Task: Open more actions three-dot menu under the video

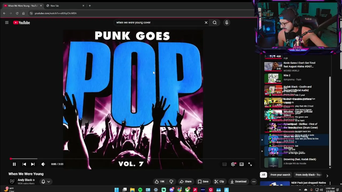Action: tap(254, 182)
